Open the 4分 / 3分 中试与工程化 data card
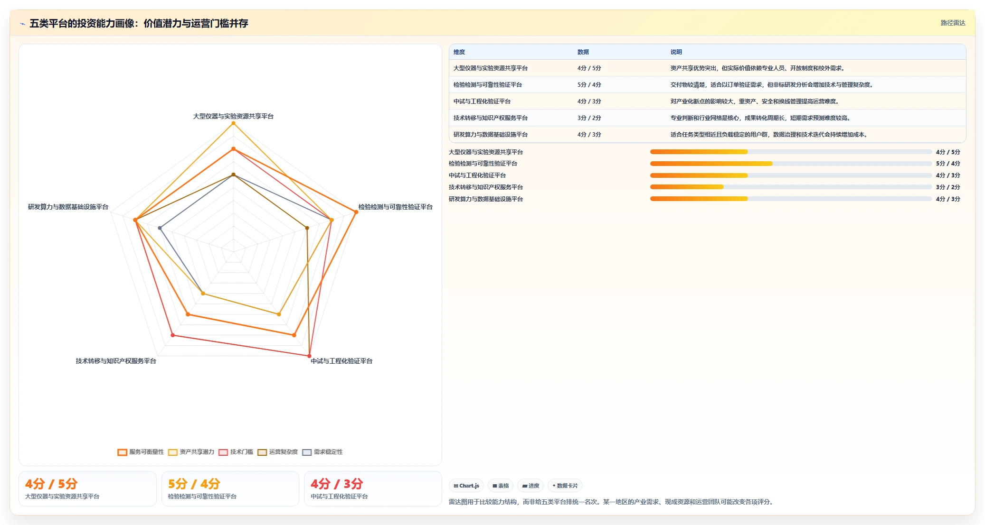Screen dimensions: 985x525 (x=373, y=489)
